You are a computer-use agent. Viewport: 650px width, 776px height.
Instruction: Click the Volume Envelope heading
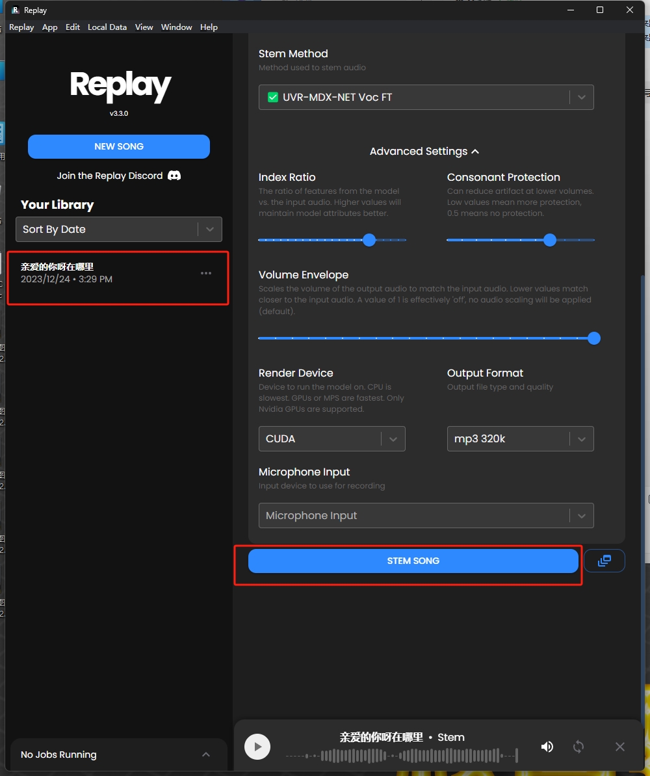point(304,274)
